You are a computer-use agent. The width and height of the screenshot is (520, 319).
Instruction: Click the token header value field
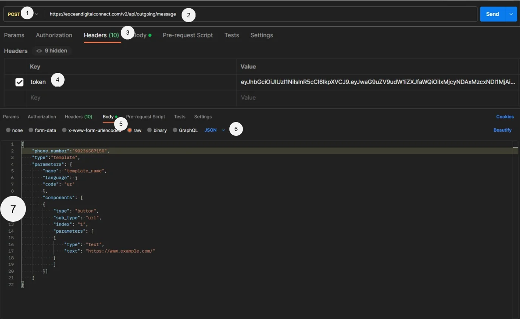point(378,82)
